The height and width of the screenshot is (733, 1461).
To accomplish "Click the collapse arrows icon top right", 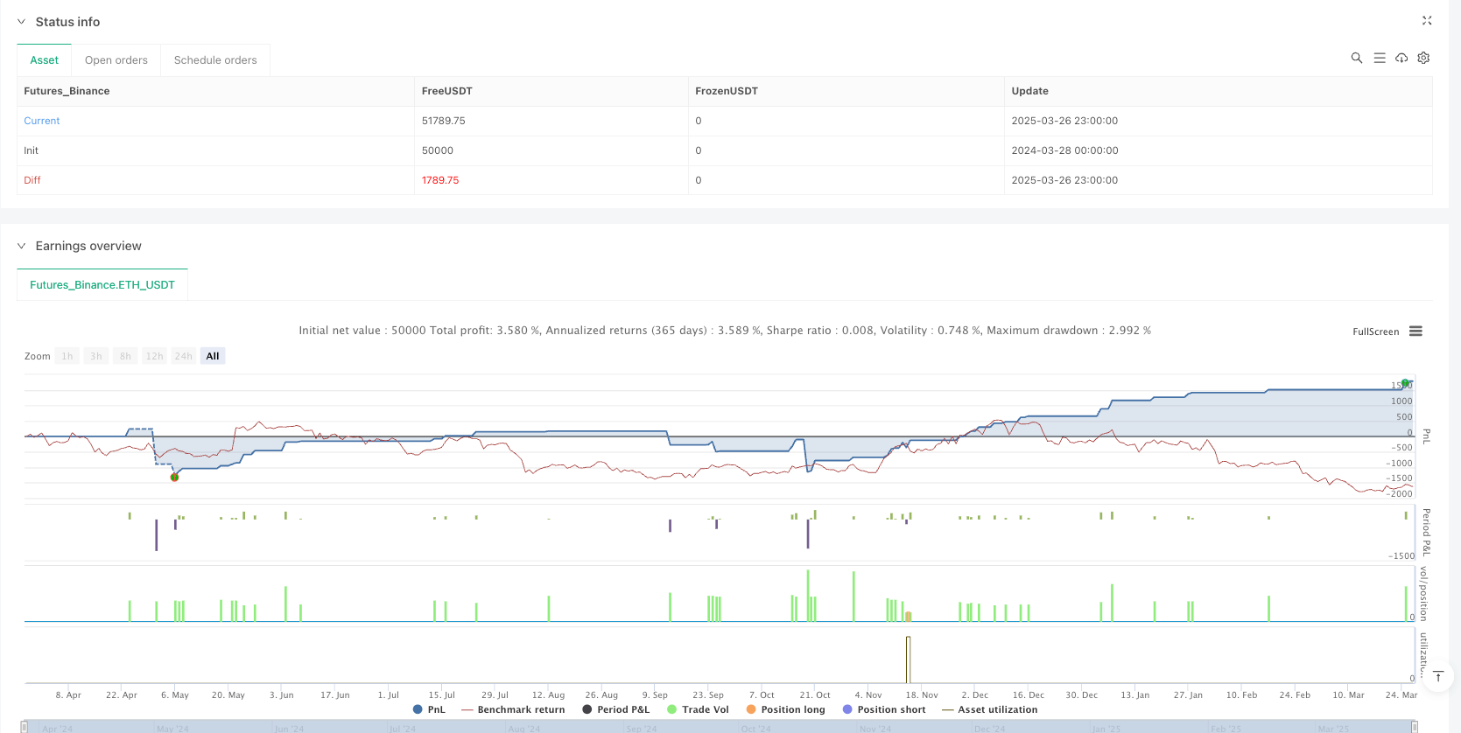I will (x=1426, y=21).
